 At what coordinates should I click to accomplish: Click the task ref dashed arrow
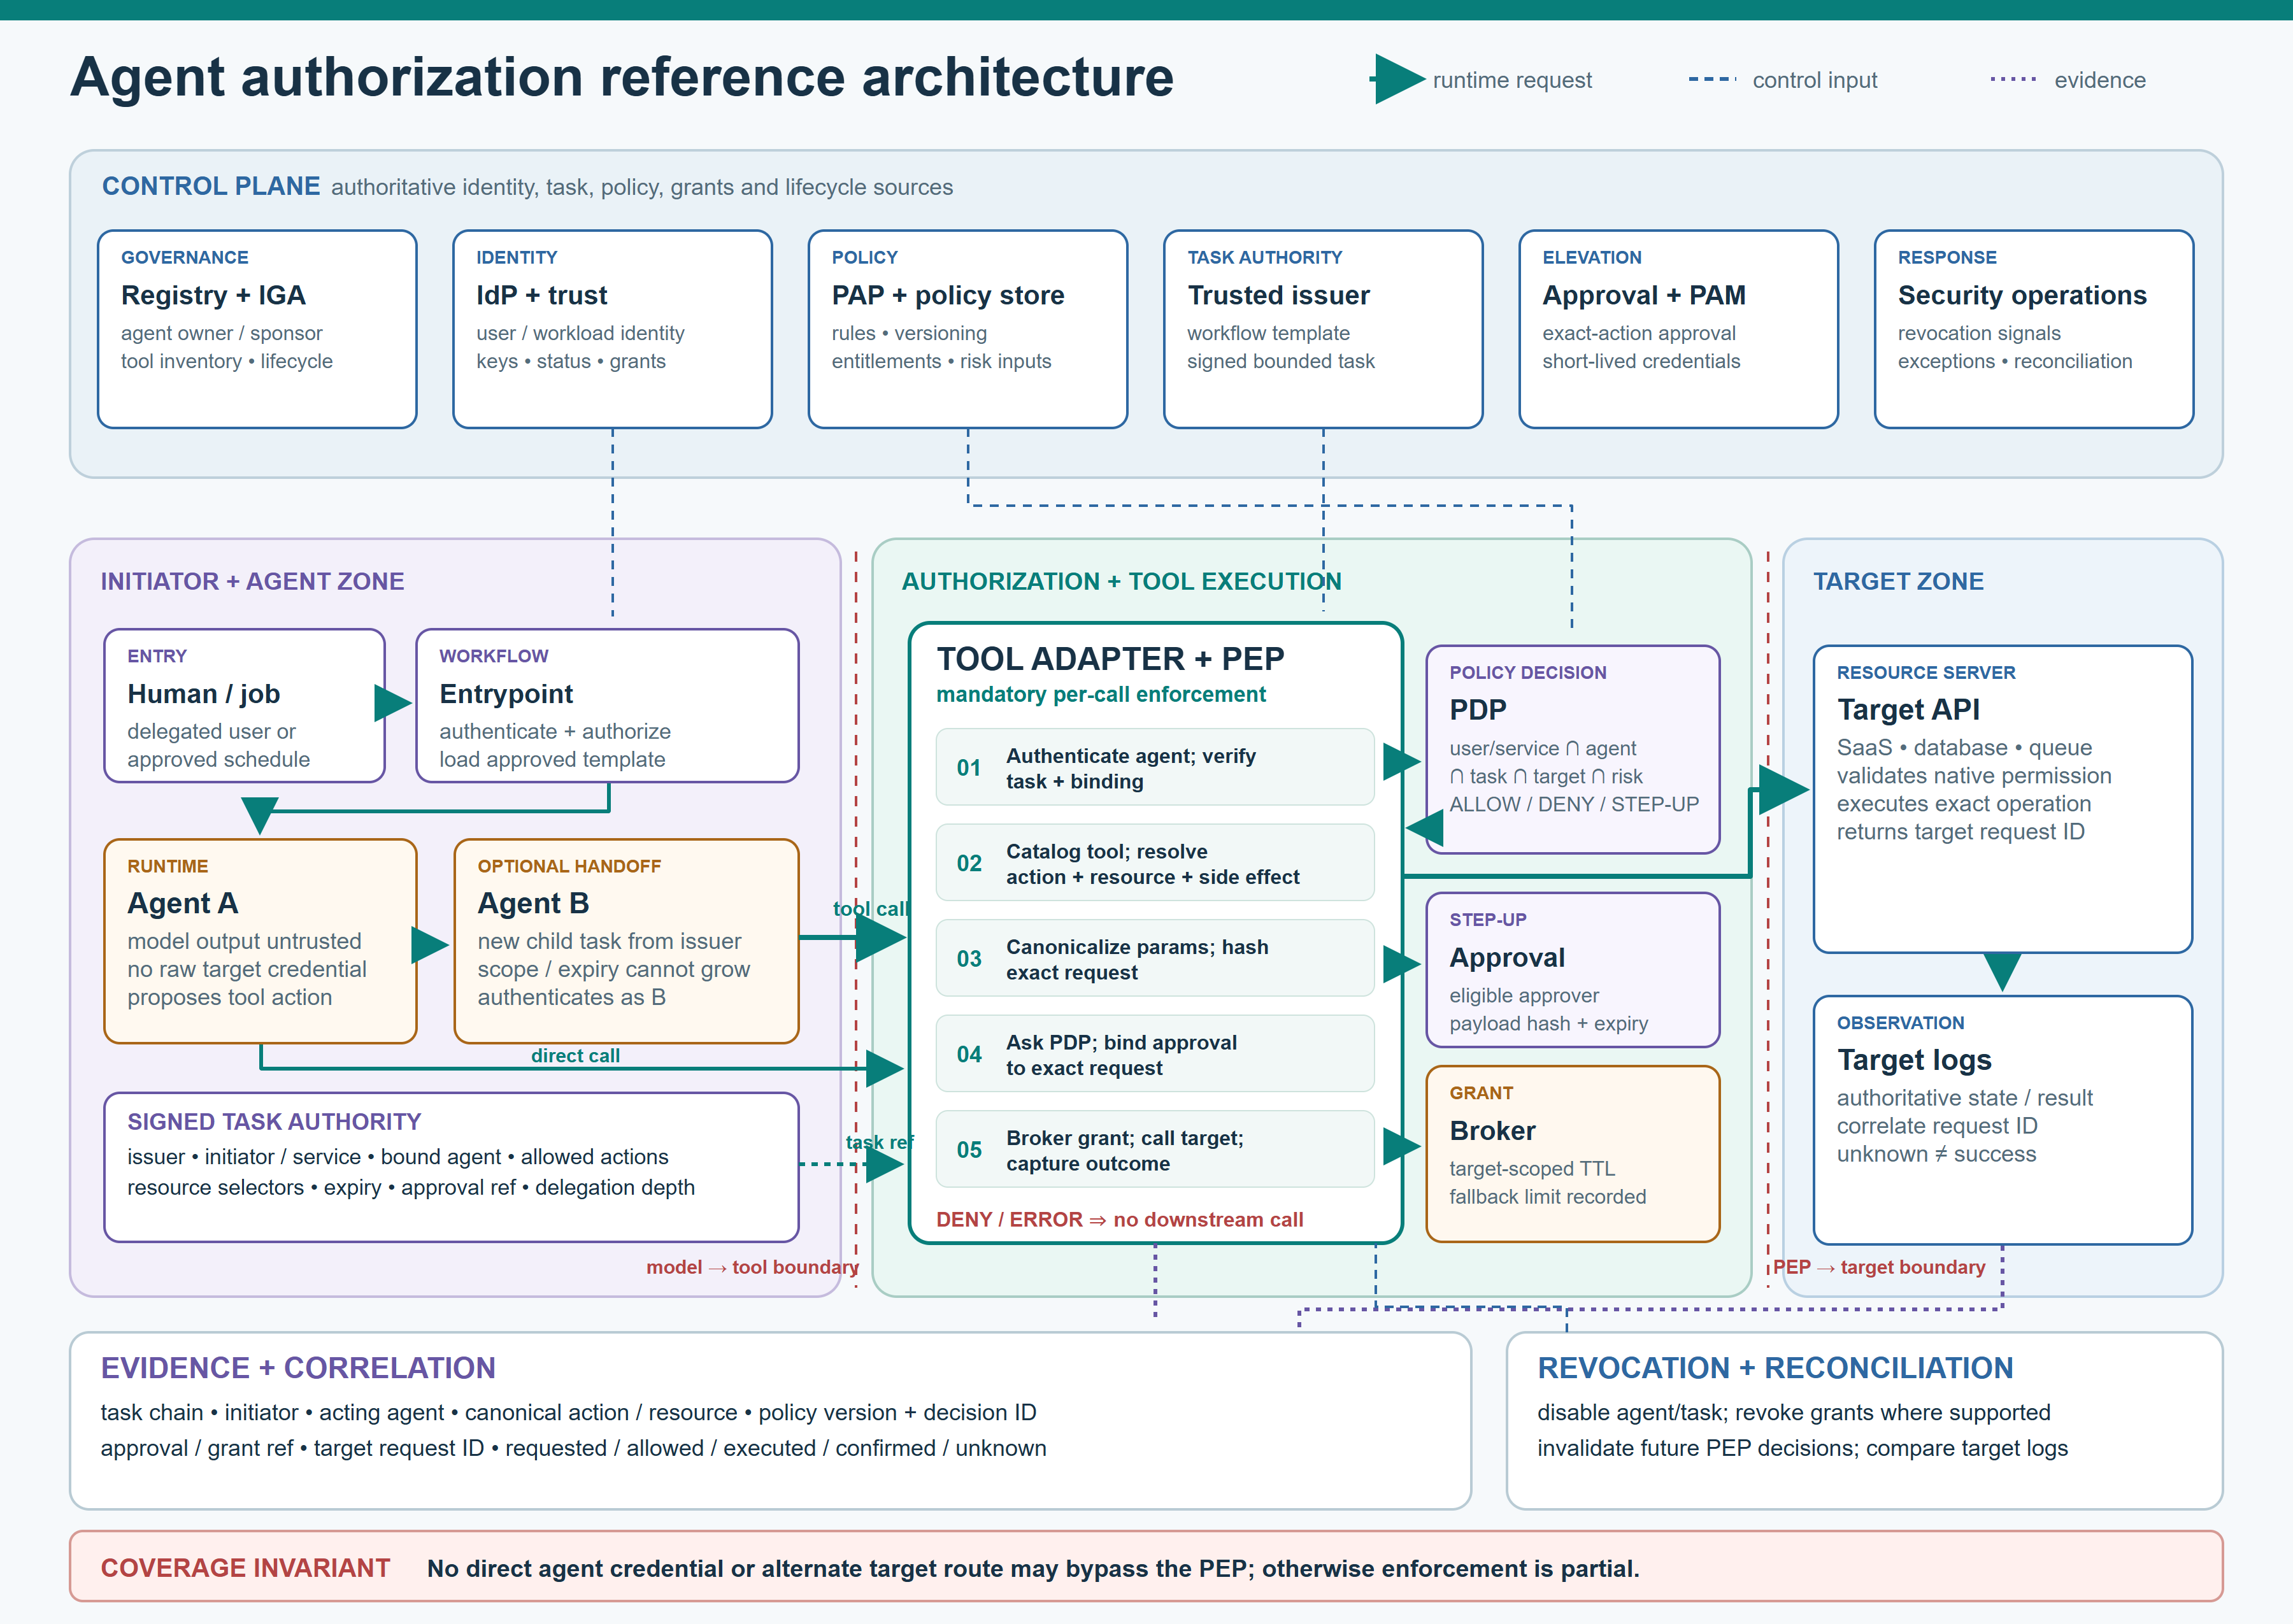852,1164
